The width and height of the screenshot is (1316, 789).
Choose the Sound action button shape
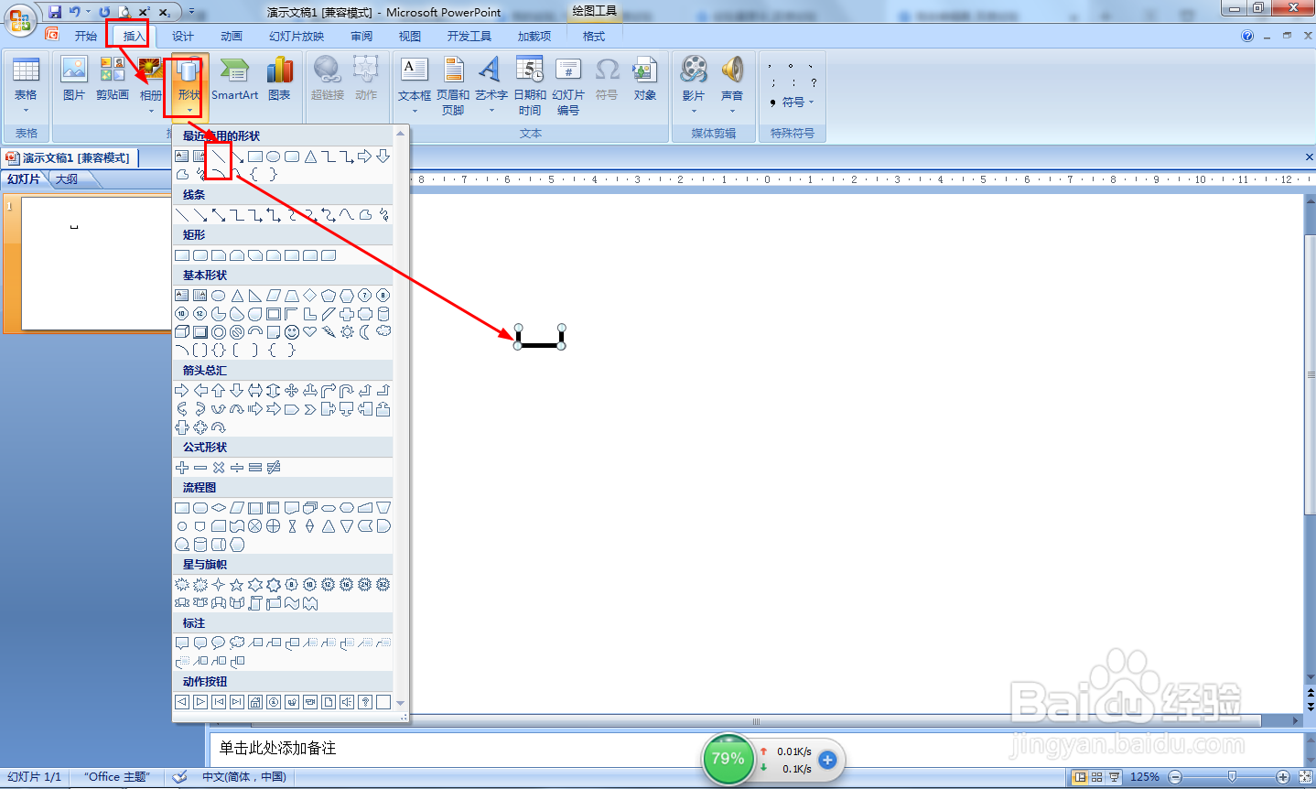(x=347, y=702)
